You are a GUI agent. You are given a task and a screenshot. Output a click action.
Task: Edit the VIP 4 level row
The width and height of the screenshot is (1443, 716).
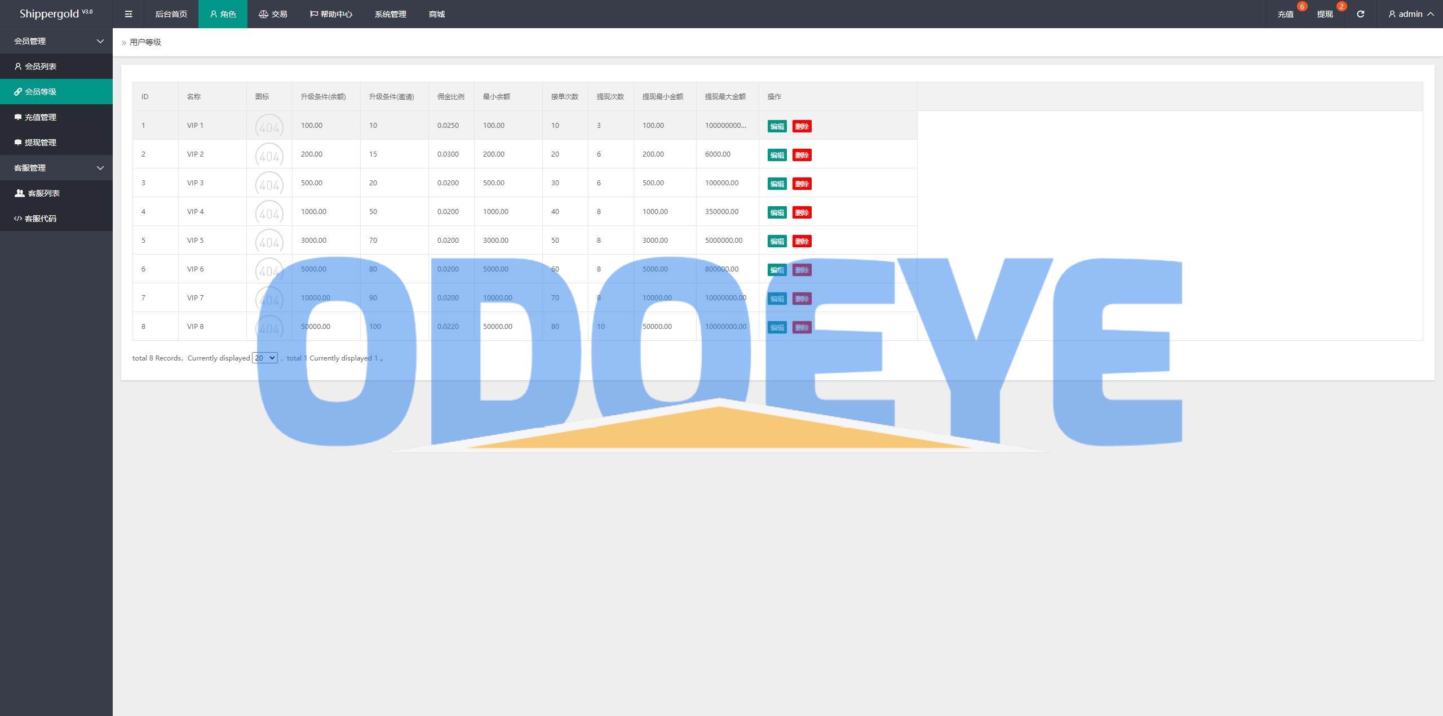coord(777,212)
